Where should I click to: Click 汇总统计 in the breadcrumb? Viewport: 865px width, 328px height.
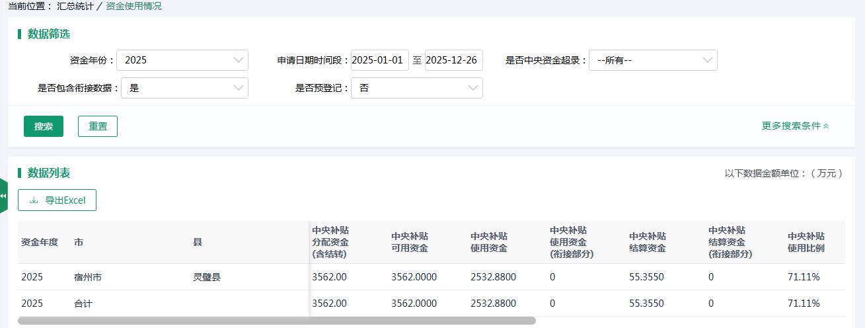pyautogui.click(x=75, y=6)
